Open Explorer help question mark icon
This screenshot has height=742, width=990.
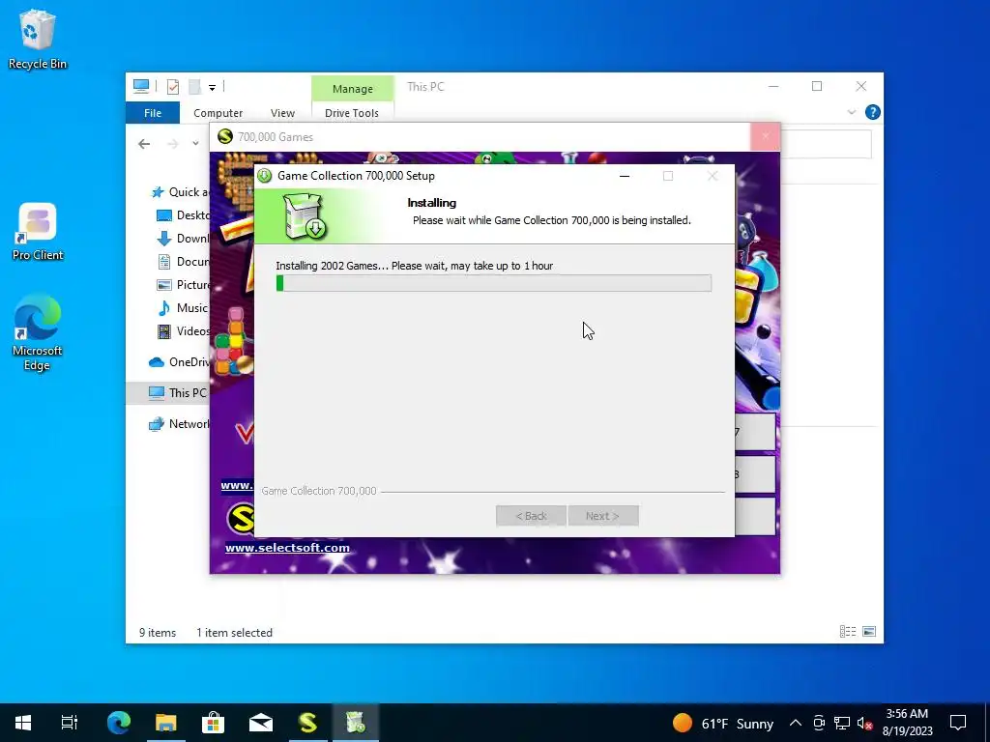(873, 112)
